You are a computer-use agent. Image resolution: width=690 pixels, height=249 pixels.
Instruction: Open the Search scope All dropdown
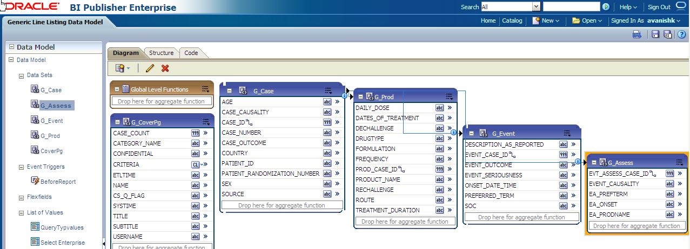click(536, 6)
